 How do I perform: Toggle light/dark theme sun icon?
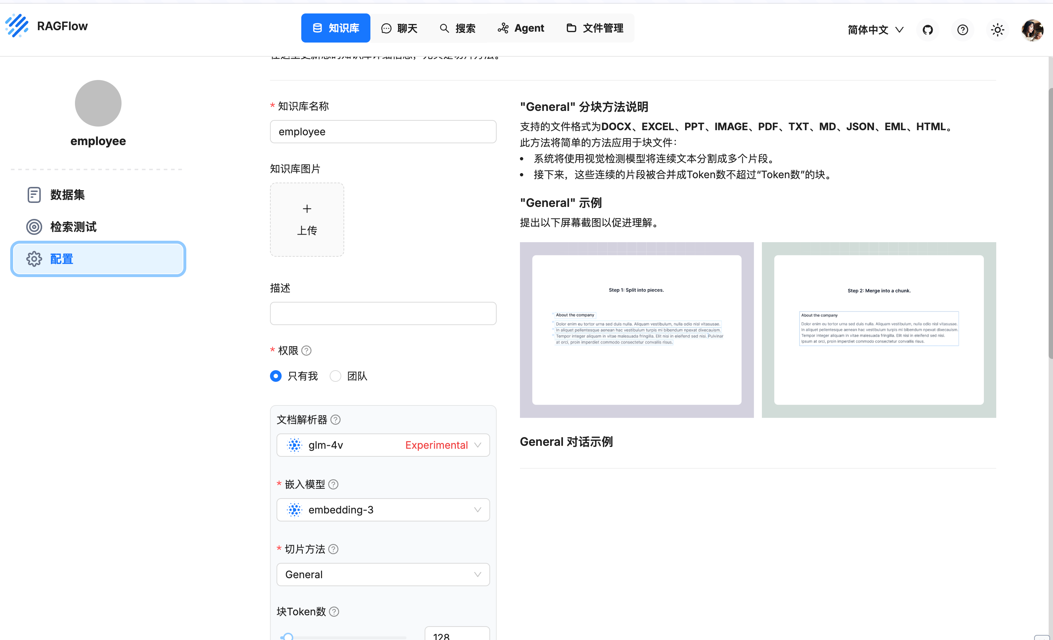[x=997, y=29]
